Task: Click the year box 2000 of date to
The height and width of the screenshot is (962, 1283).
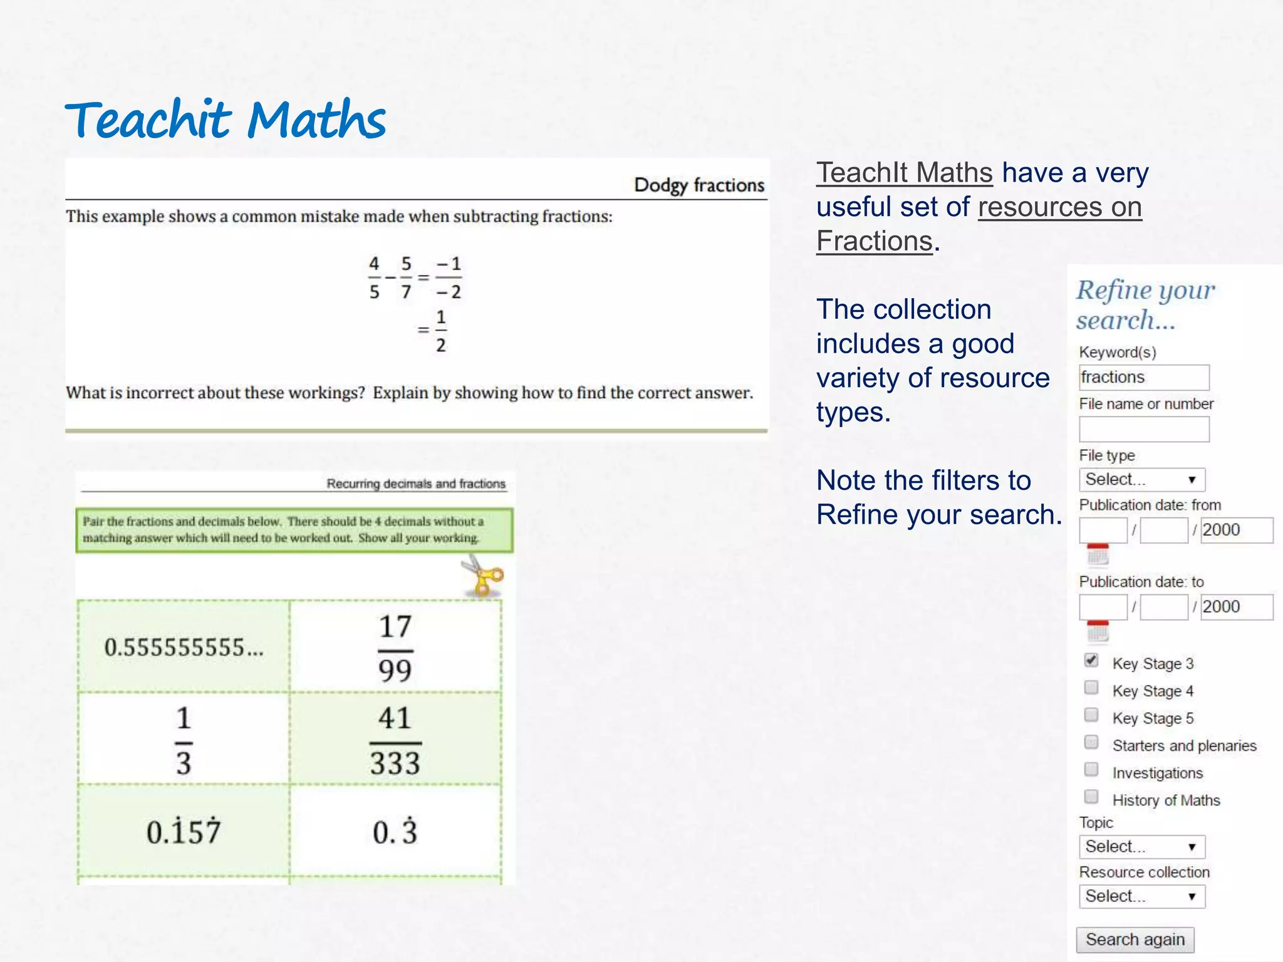Action: coord(1237,607)
